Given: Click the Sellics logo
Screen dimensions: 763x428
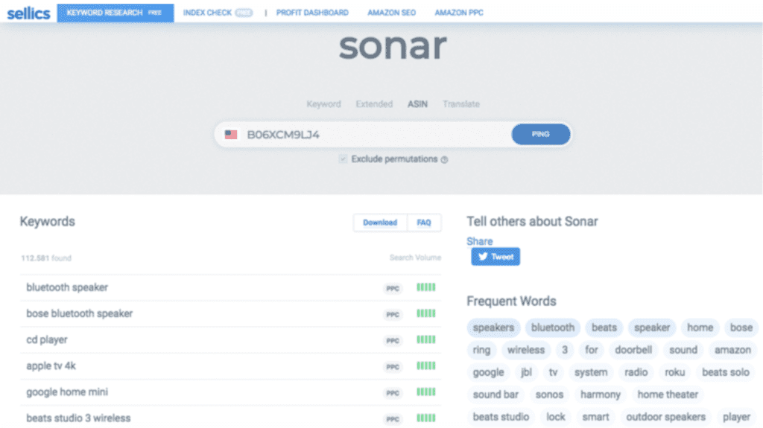Looking at the screenshot, I should click(x=28, y=13).
